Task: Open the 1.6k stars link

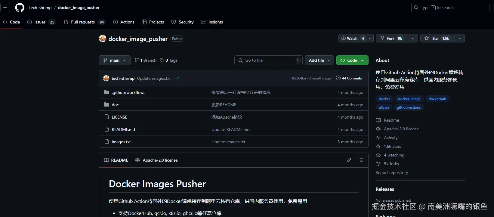Action: (388, 146)
